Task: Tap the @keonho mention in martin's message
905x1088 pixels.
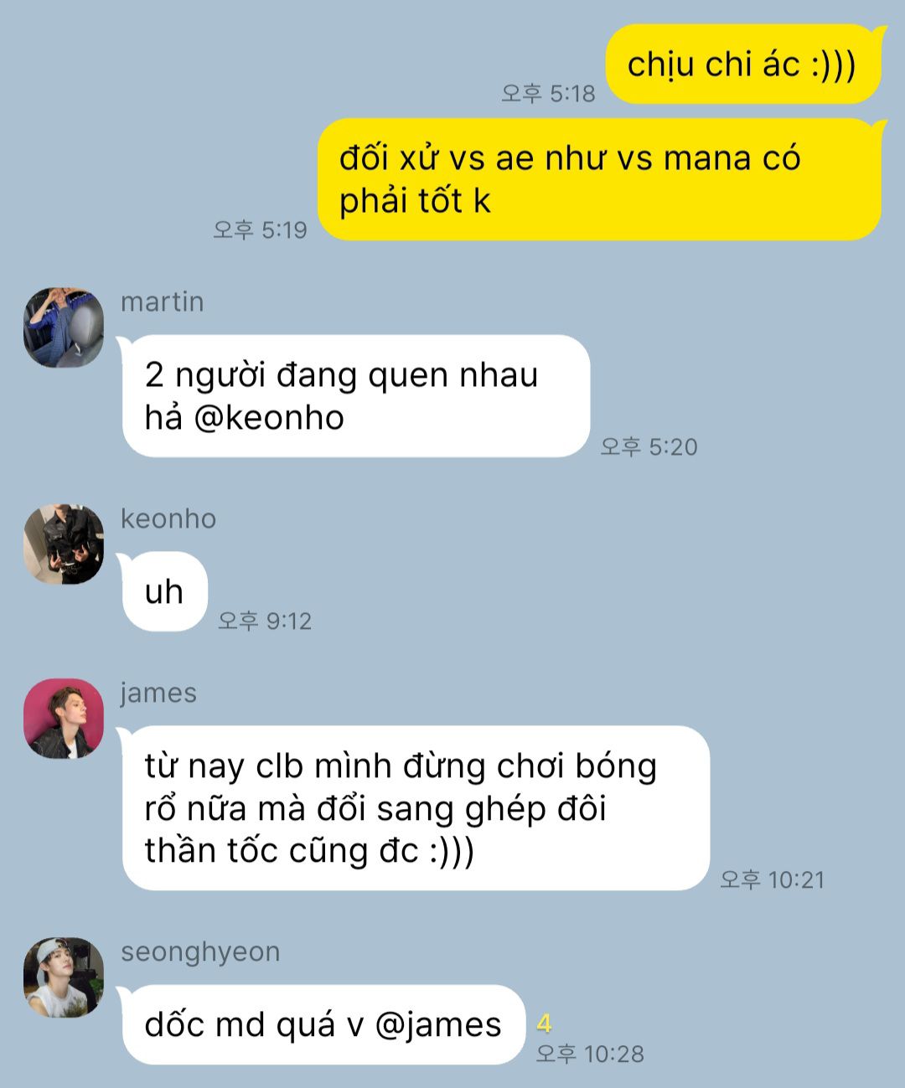Action: (x=269, y=418)
